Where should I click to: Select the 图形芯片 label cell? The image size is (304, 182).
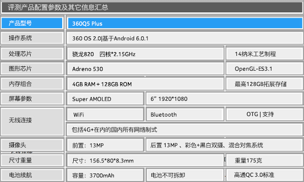point(32,68)
